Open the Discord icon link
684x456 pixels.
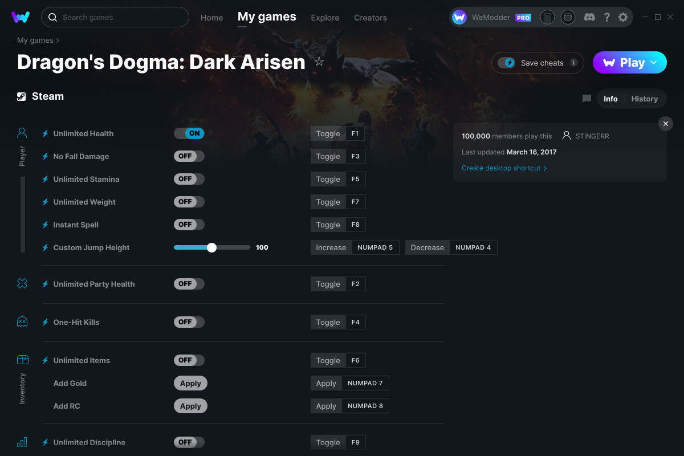pyautogui.click(x=590, y=17)
